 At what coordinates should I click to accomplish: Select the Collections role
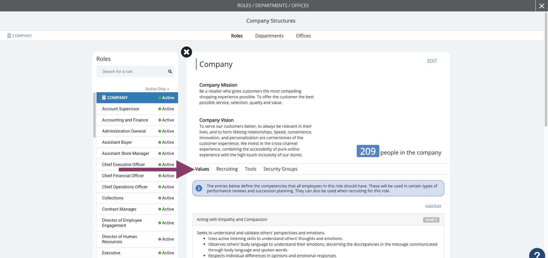point(137,198)
